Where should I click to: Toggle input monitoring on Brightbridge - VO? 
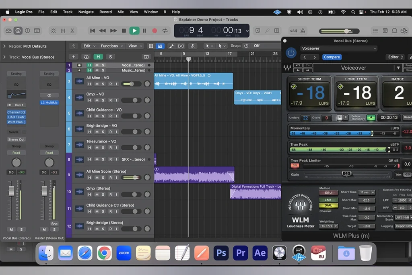tap(116, 132)
